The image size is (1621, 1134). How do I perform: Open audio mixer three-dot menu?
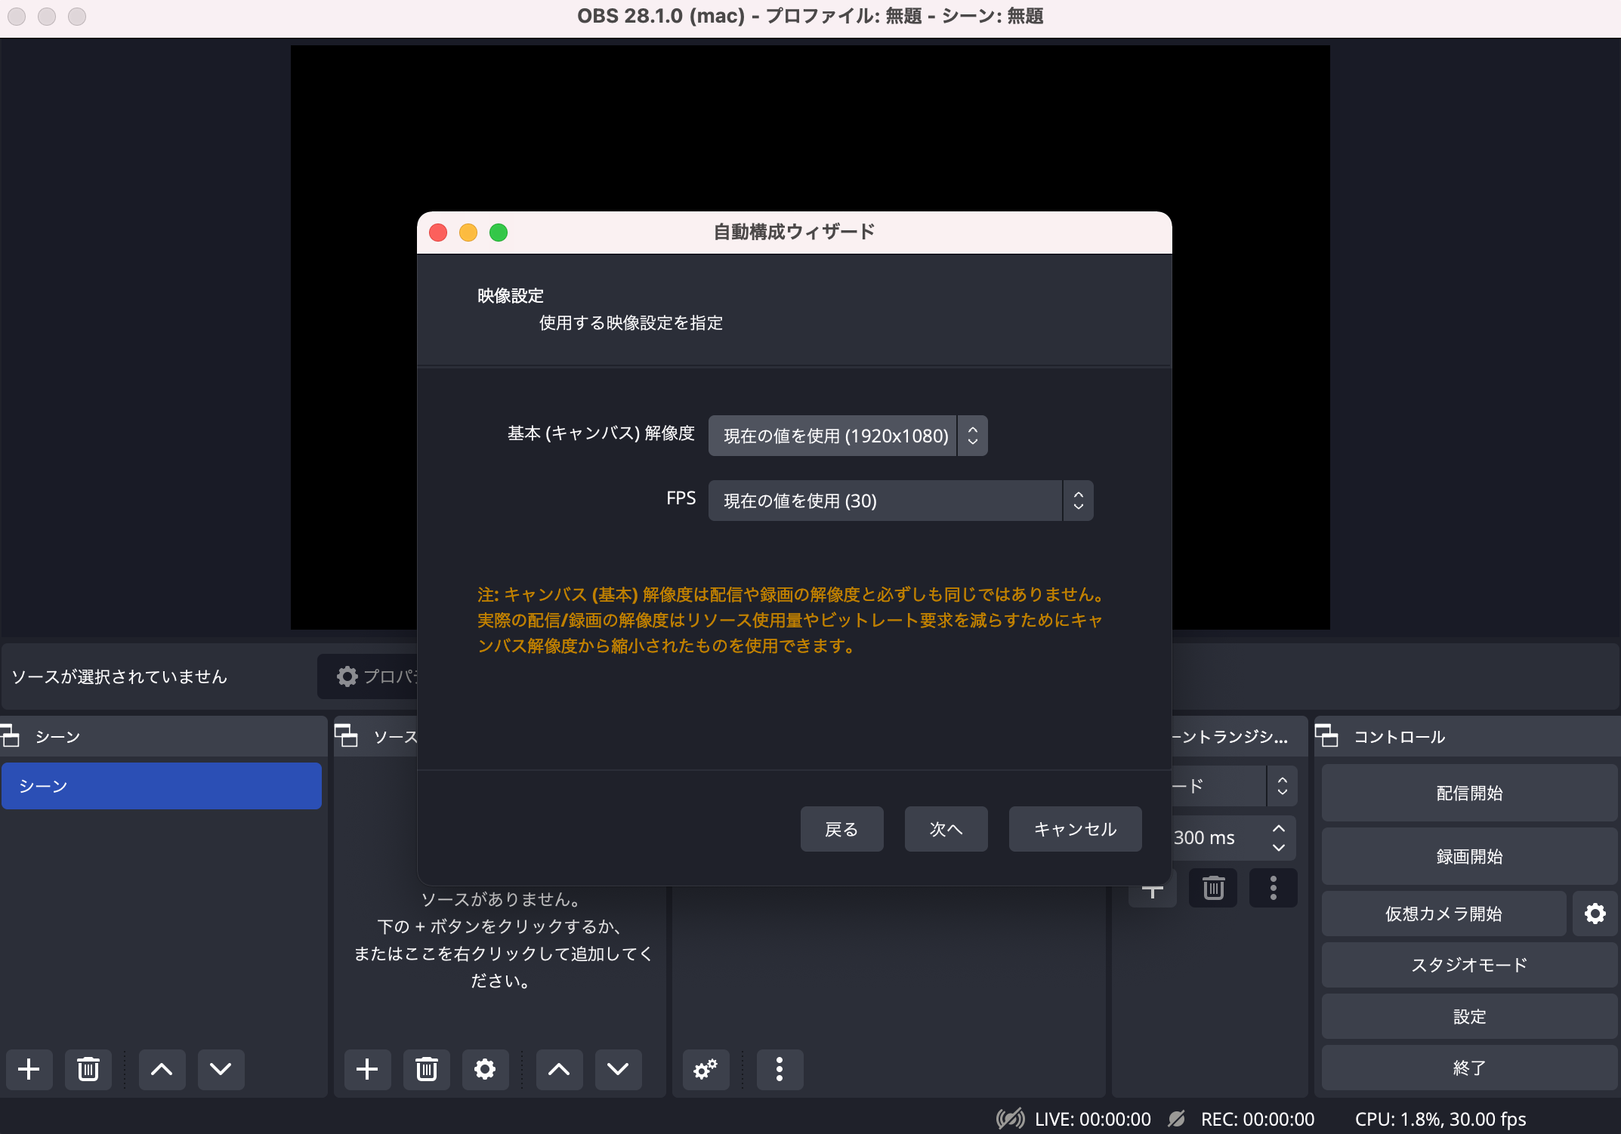780,1069
